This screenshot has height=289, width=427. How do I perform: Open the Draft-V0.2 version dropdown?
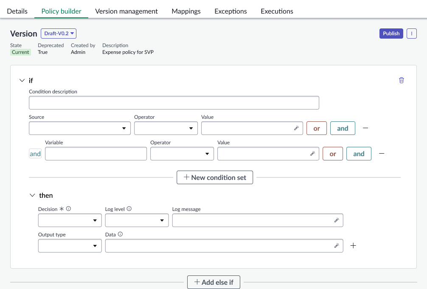[59, 34]
